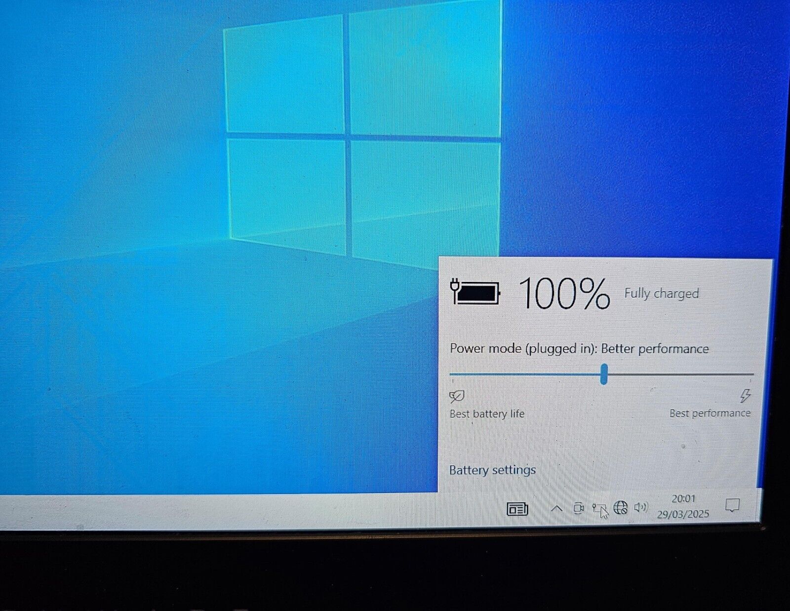Click the power mode slider handle
Viewport: 790px width, 611px height.
click(604, 374)
